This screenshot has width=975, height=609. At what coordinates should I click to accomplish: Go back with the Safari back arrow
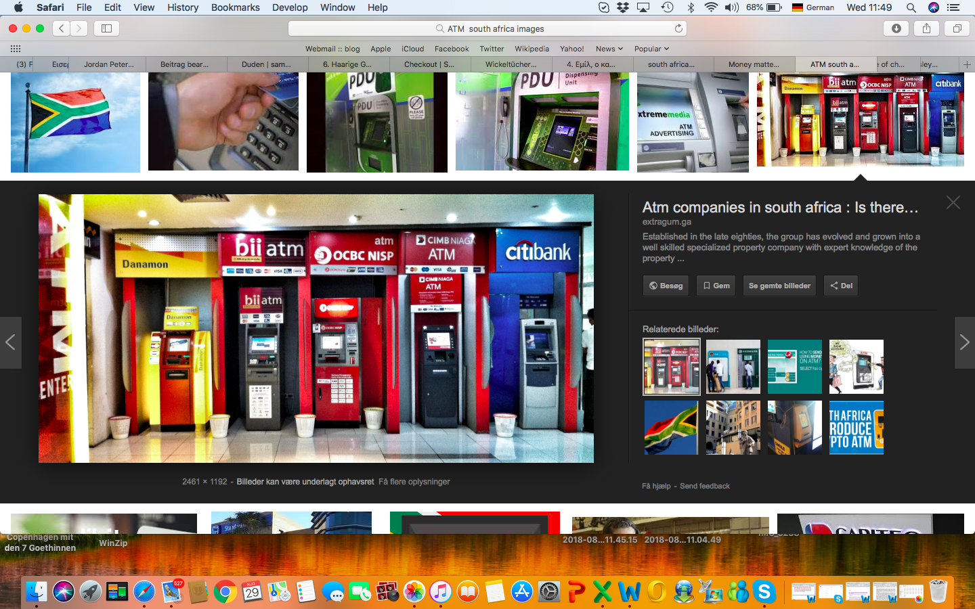[x=62, y=28]
